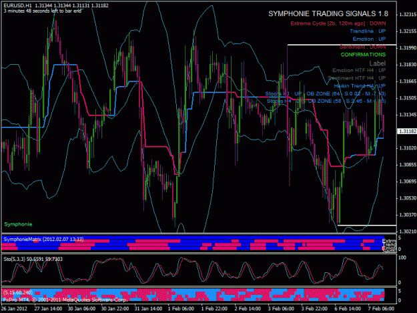Click the '26 Jan 2012' date label

pos(14,308)
